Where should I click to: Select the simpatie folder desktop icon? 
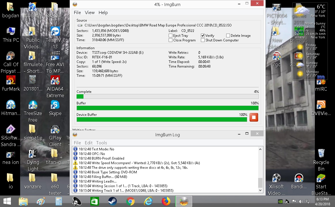pos(33,132)
